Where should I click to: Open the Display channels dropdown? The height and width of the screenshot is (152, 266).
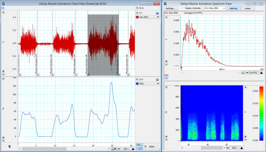[214, 8]
